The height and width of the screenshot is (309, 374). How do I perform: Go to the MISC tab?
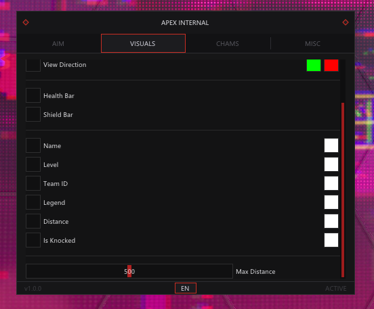(312, 43)
